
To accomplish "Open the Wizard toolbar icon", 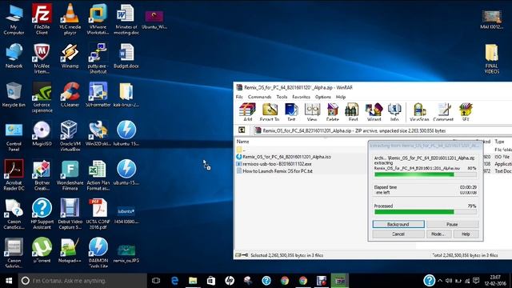I will [374, 112].
